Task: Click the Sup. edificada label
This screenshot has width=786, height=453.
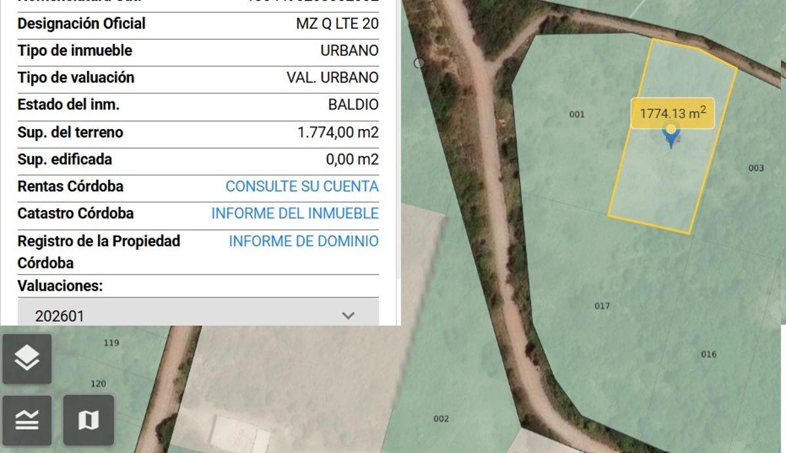Action: (x=64, y=159)
